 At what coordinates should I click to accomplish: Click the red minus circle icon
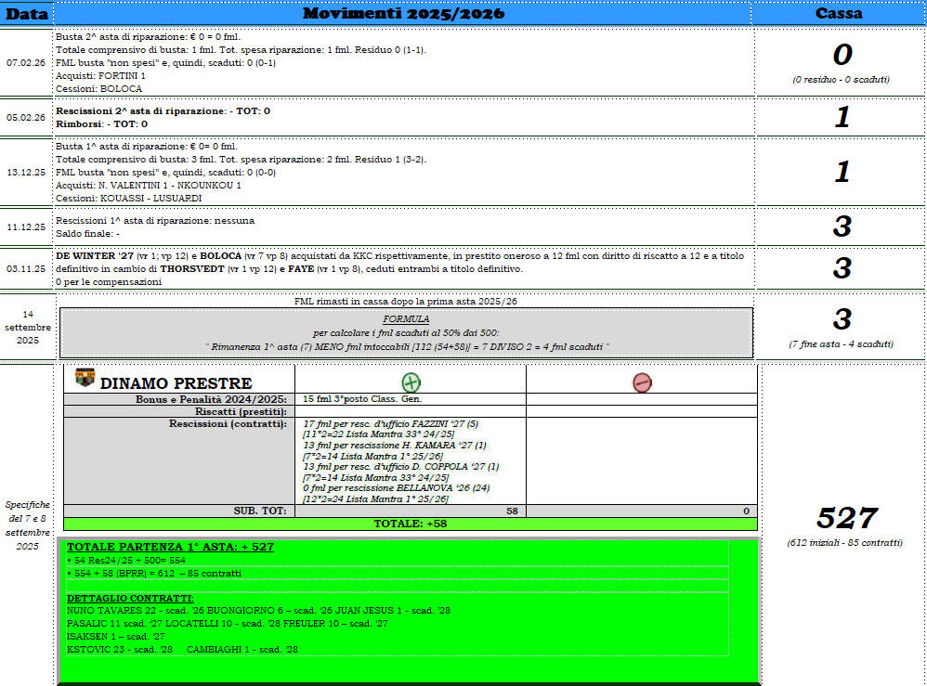(x=642, y=382)
